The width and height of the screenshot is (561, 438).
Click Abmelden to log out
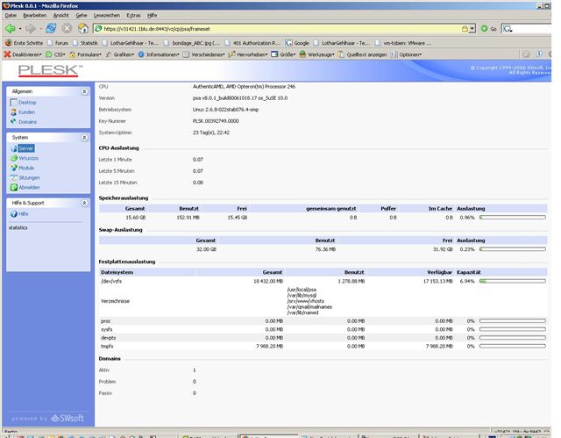pyautogui.click(x=29, y=187)
